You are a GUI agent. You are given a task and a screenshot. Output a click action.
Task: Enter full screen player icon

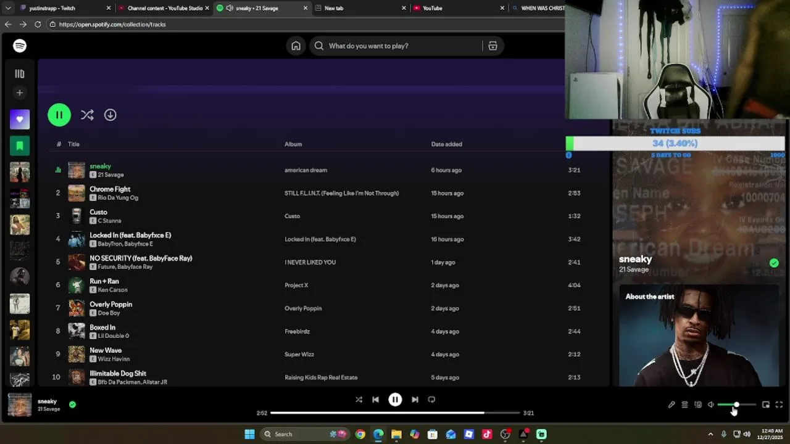pos(779,405)
